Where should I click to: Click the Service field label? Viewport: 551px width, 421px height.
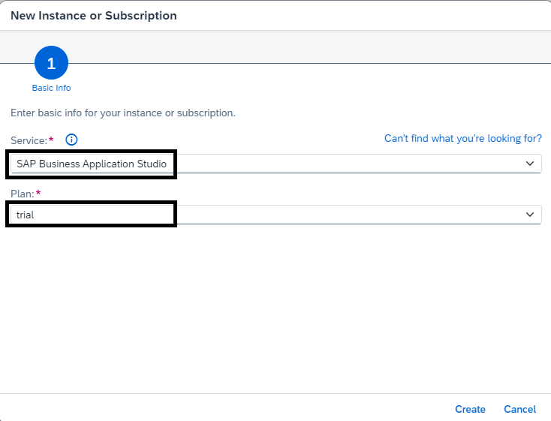click(29, 140)
